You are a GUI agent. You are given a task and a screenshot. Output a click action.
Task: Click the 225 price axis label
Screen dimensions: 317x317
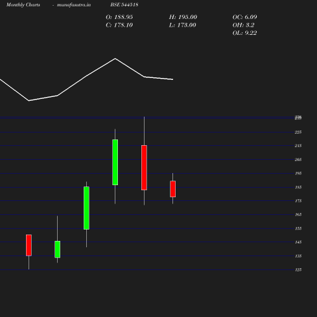tap(298, 132)
